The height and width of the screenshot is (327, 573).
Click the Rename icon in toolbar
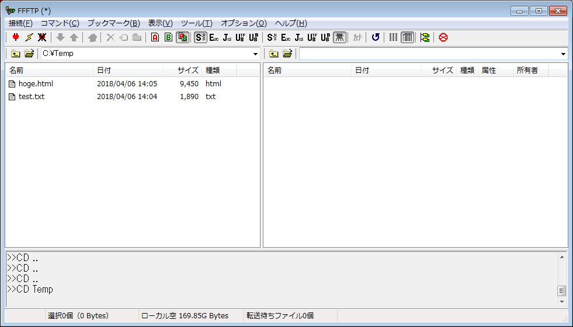(123, 37)
